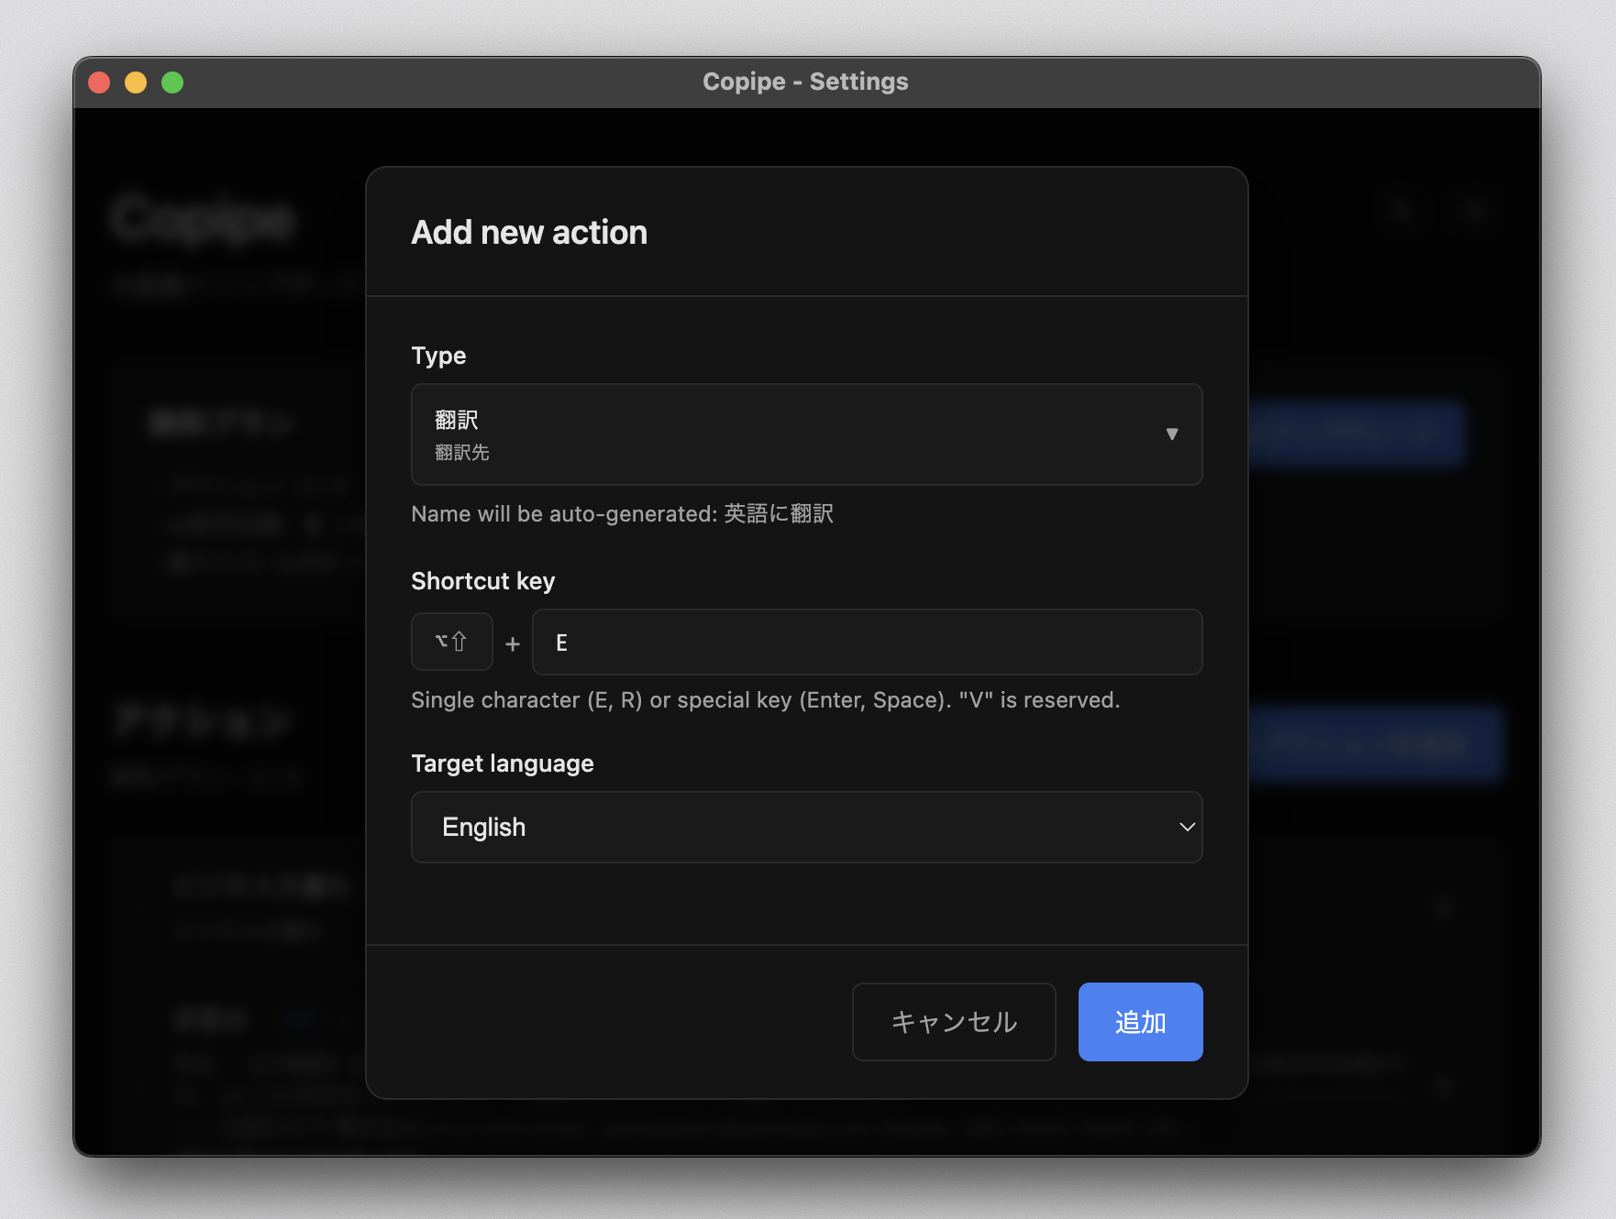This screenshot has height=1219, width=1616.
Task: Click the ⌥⇧ modifier key button
Action: tap(451, 642)
